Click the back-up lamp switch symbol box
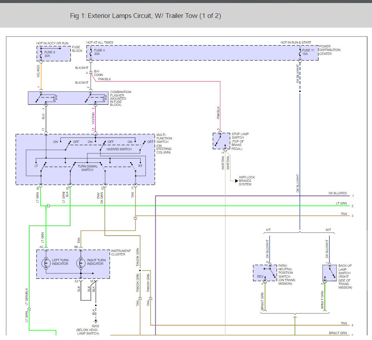Screen dimensions: 372x340 pyautogui.click(x=330, y=273)
